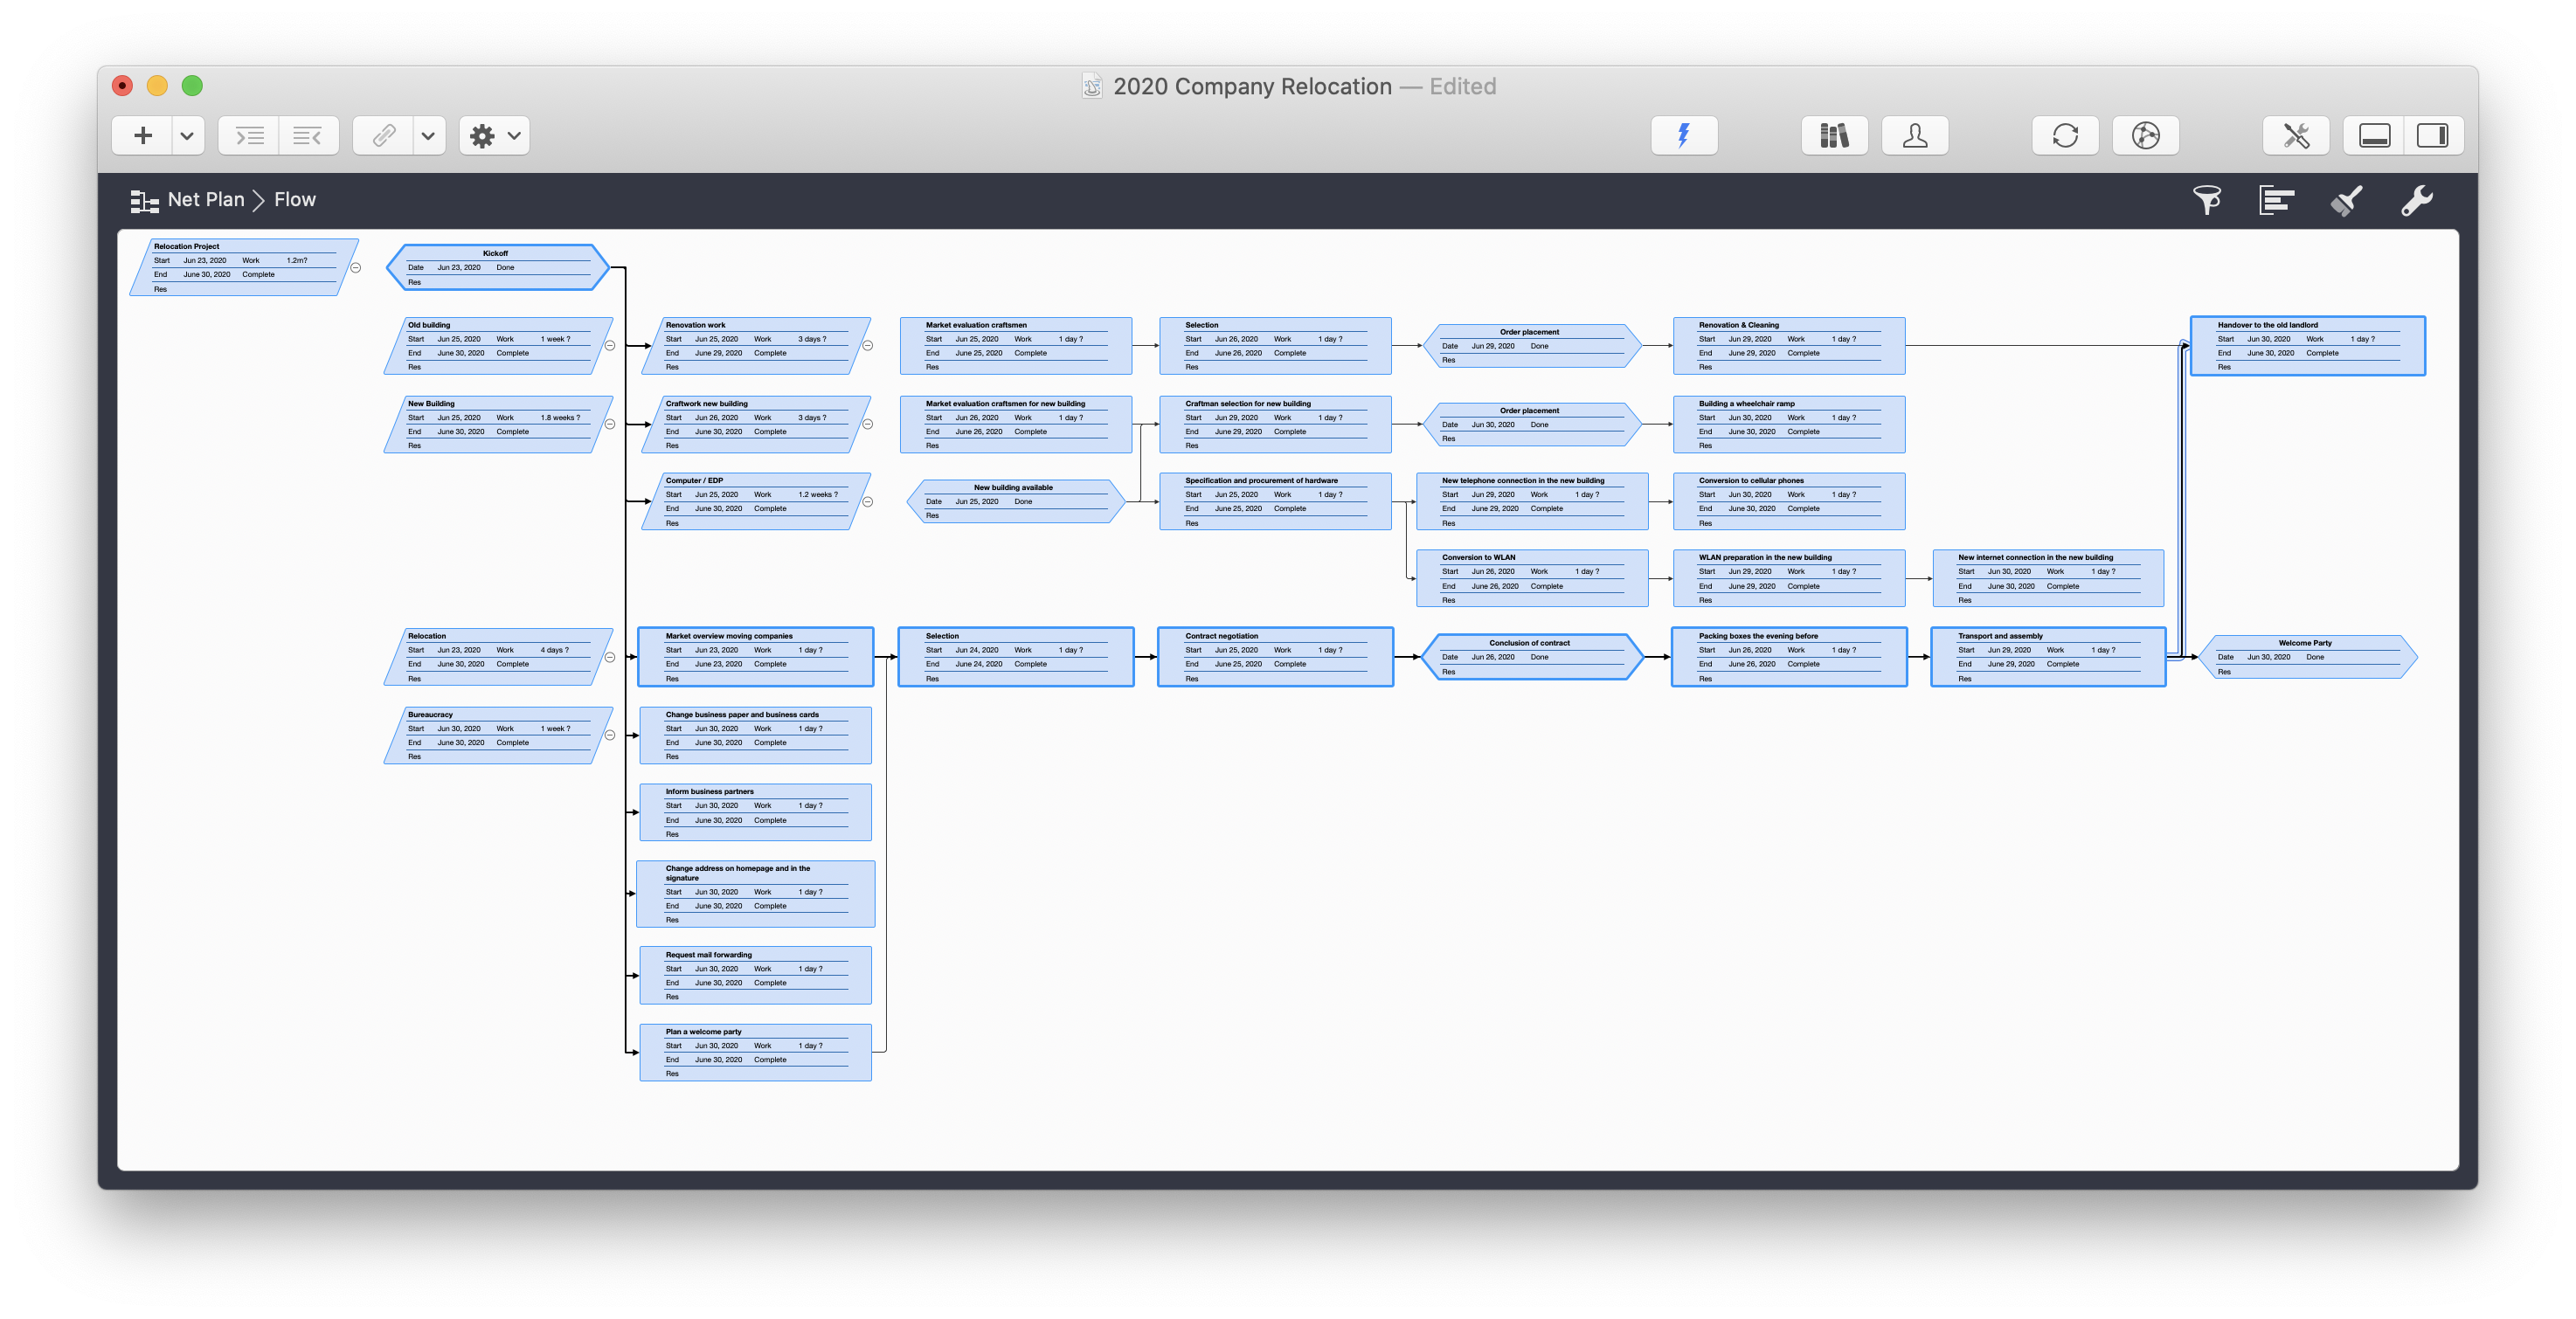
Task: Select Flow in breadcrumb
Action: (x=295, y=200)
